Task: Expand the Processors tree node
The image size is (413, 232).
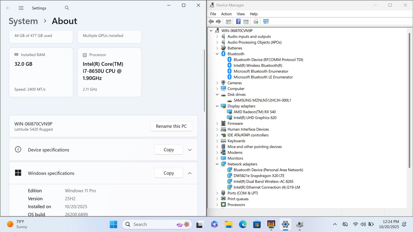Action: (217, 205)
